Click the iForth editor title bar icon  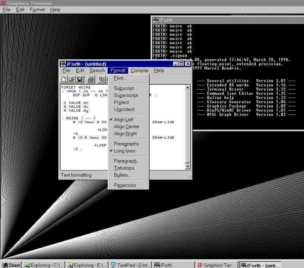[63, 64]
